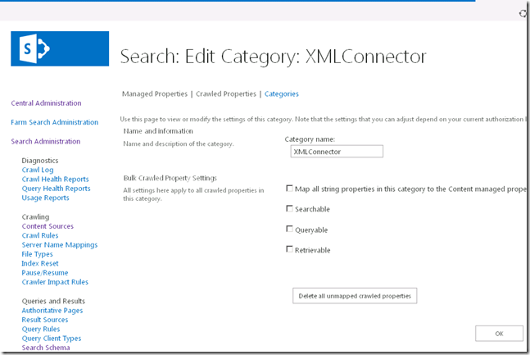This screenshot has width=530, height=355.
Task: Select the Categories tab
Action: point(281,94)
